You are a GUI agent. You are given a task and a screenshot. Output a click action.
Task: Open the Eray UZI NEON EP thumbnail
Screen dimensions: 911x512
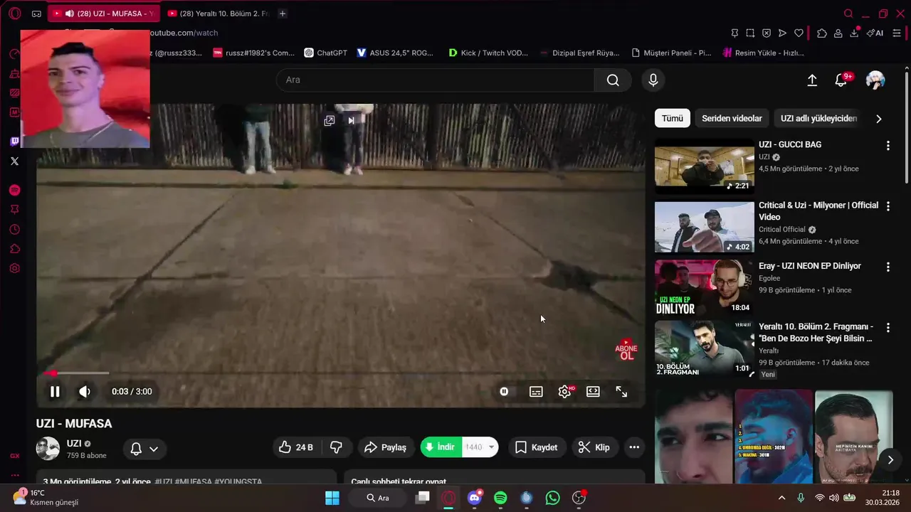[705, 287]
